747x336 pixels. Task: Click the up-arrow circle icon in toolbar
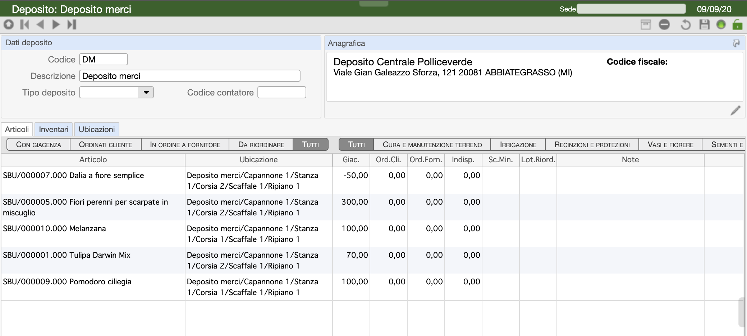point(9,24)
